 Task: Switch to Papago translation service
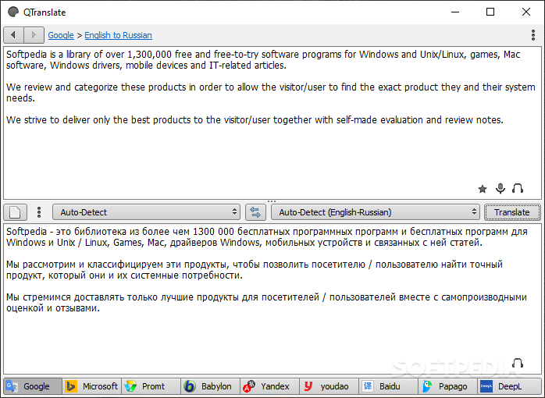pos(448,386)
